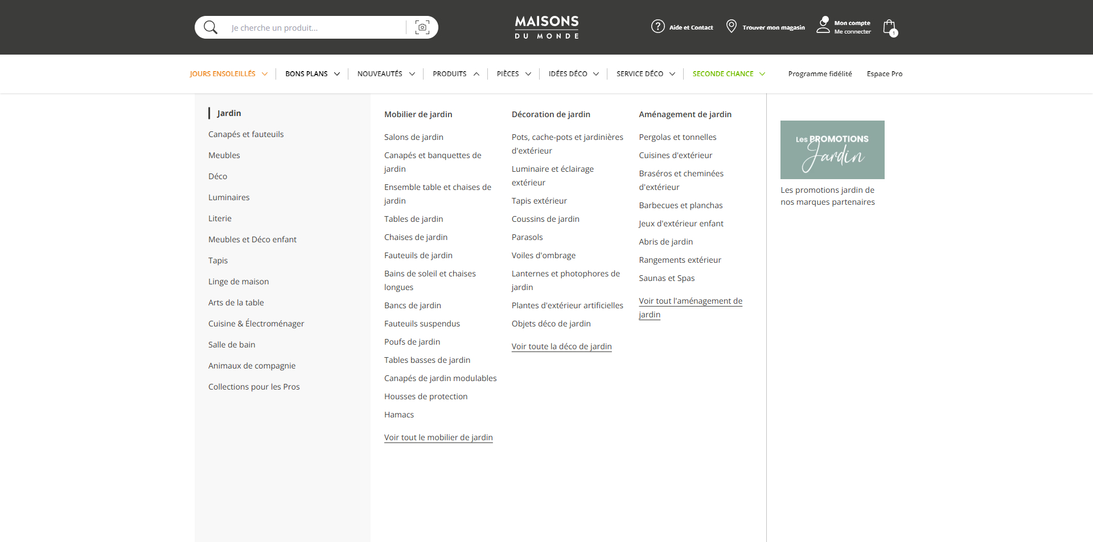
Task: Expand Bons Plans chevron
Action: coord(337,74)
